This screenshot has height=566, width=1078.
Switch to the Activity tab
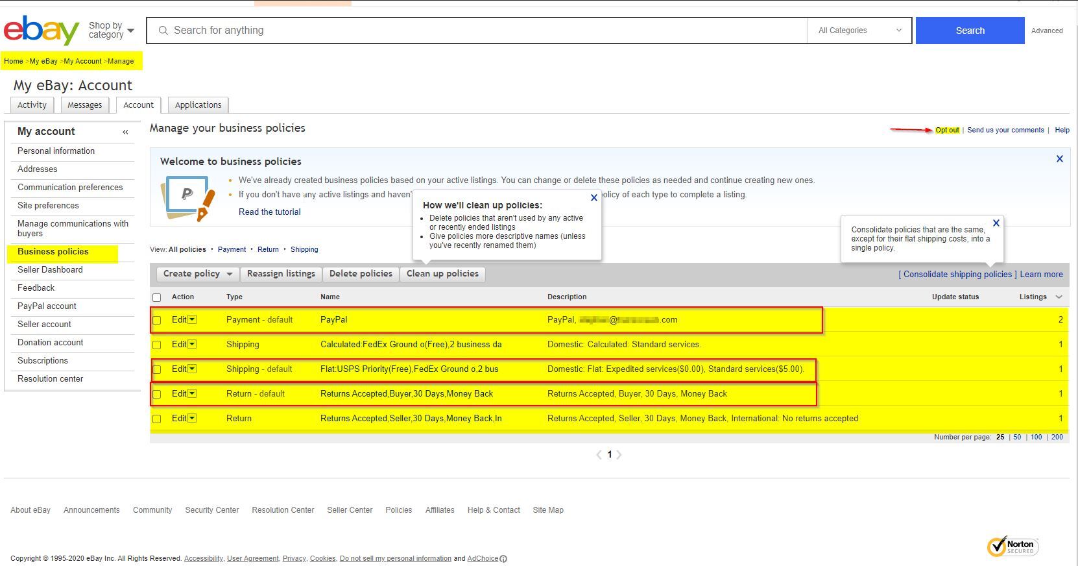tap(32, 105)
